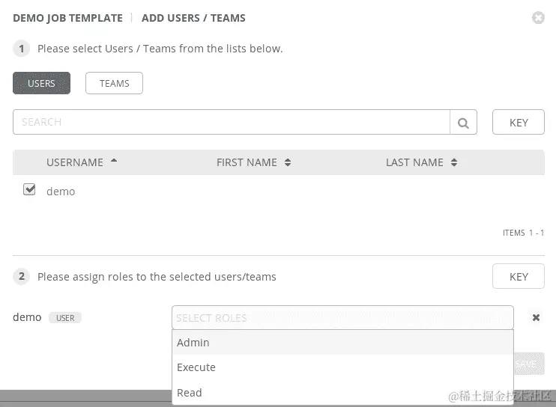The width and height of the screenshot is (556, 407).
Task: Click the USER badge next to demo
Action: [x=65, y=318]
